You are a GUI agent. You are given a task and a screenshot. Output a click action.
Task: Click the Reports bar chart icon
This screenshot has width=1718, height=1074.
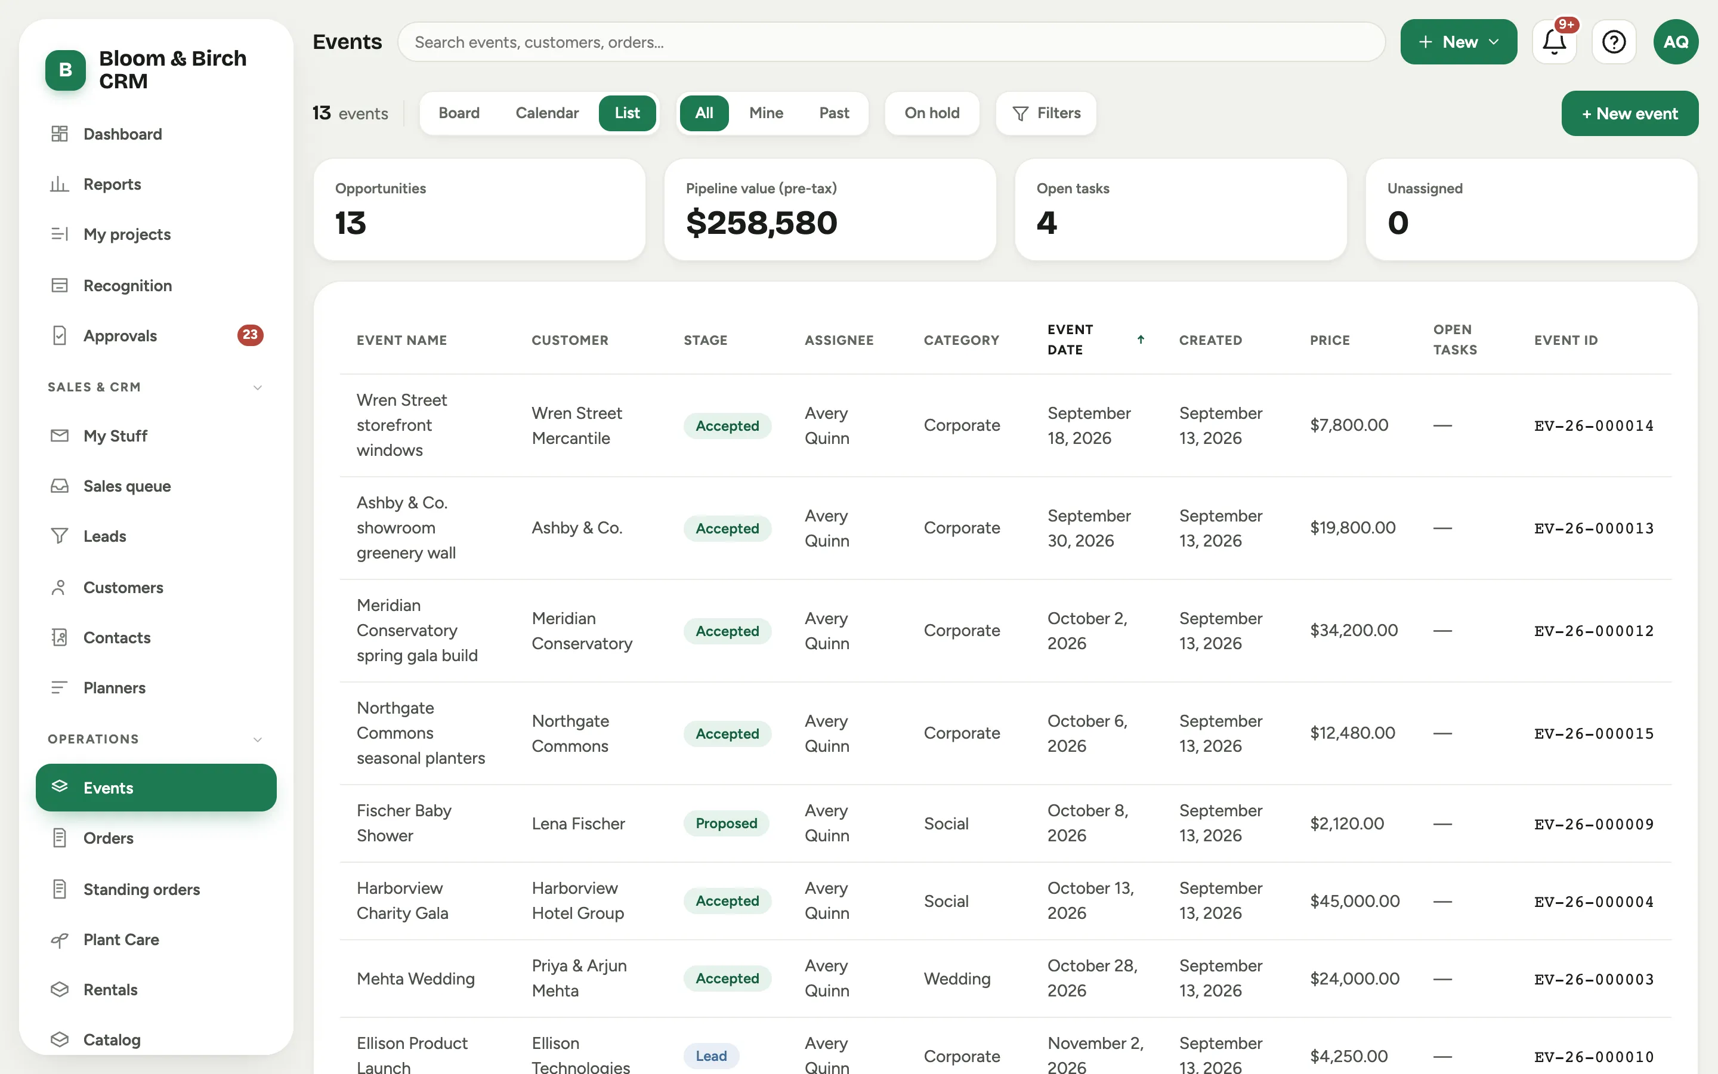60,184
